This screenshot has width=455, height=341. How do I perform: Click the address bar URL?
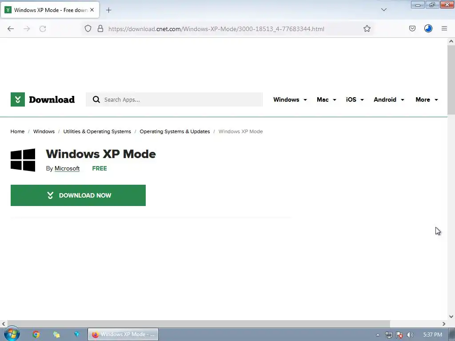click(x=216, y=29)
